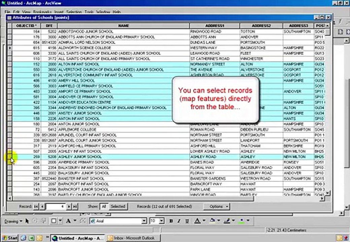
Task: Expand the fill color dropdown arrow
Action: [x=219, y=221]
